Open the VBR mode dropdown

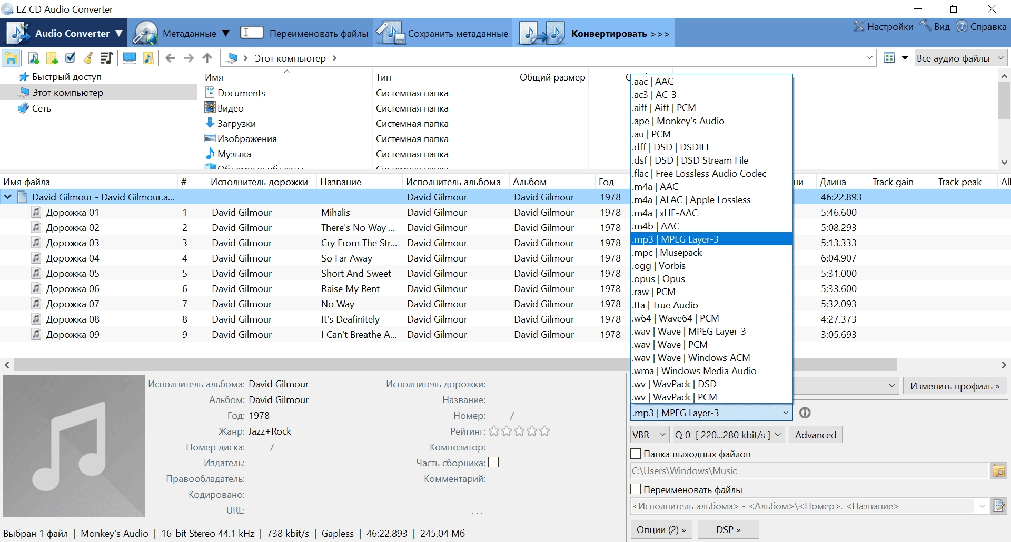pos(649,435)
